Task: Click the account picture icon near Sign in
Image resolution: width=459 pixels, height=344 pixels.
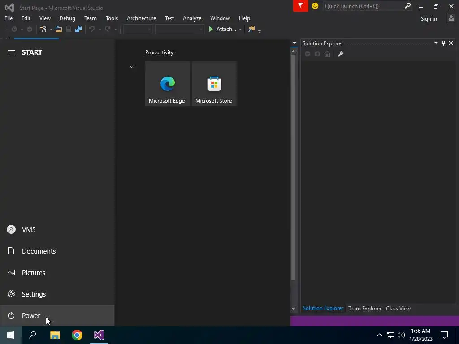Action: [451, 18]
